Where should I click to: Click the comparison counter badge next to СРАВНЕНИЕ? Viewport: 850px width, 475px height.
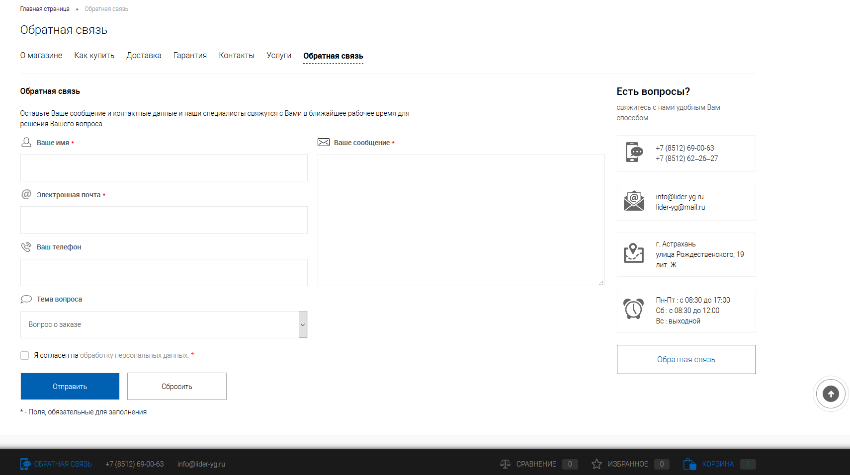coord(570,464)
